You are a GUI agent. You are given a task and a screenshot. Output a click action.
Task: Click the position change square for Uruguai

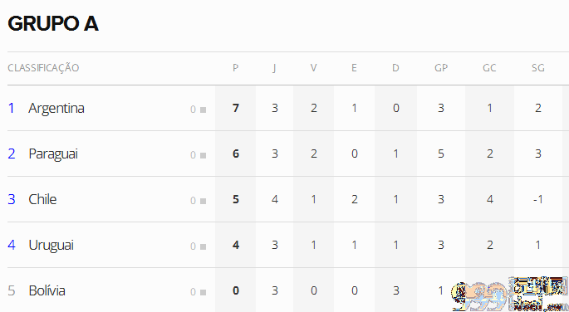click(x=203, y=246)
